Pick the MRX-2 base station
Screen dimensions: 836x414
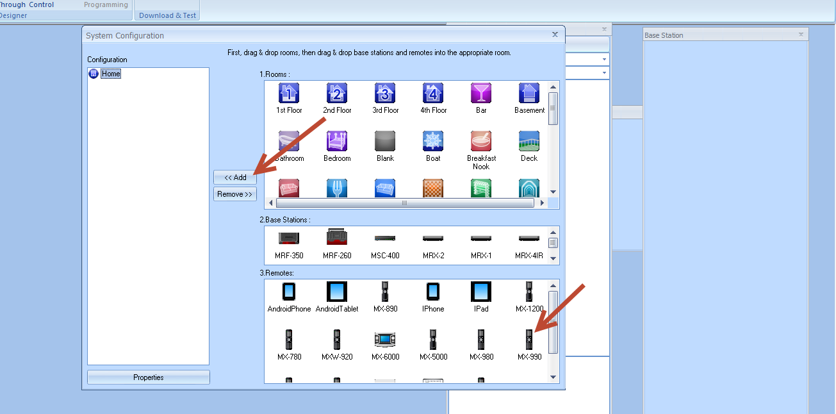coord(433,238)
